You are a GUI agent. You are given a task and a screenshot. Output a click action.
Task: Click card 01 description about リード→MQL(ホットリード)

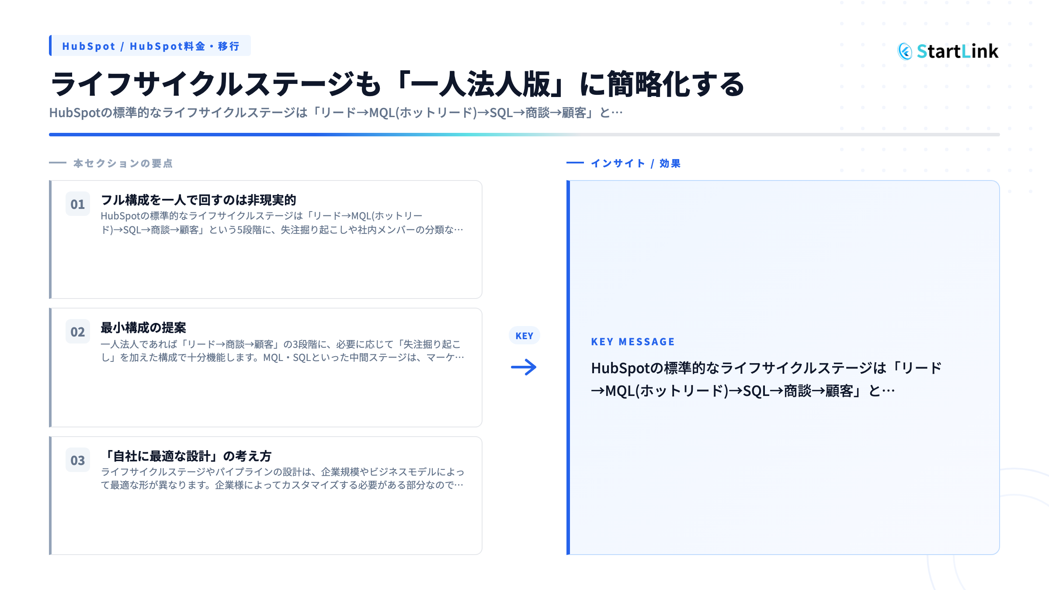point(282,222)
